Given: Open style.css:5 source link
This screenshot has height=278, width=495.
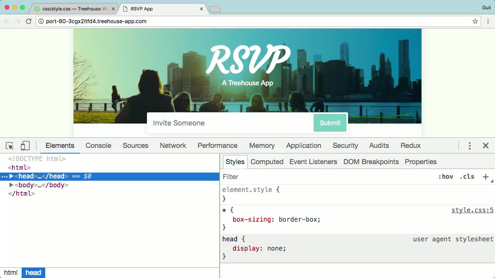Looking at the screenshot, I should [472, 210].
